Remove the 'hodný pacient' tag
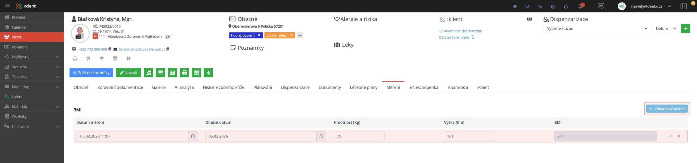This screenshot has width=697, height=163. [x=259, y=35]
